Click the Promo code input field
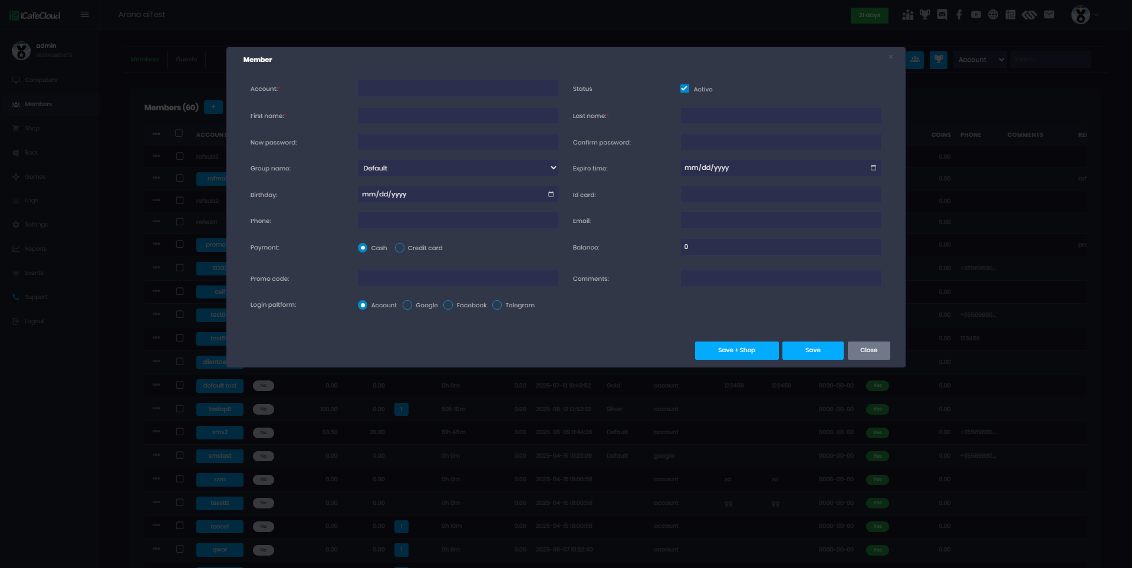The image size is (1132, 568). [x=458, y=278]
